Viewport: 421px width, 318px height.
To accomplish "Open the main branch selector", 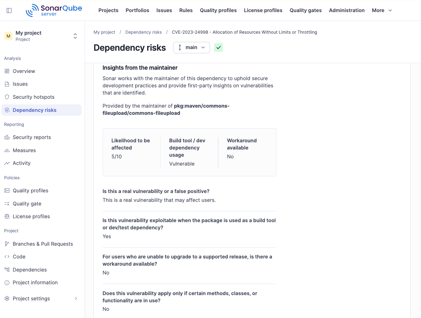I will 191,47.
